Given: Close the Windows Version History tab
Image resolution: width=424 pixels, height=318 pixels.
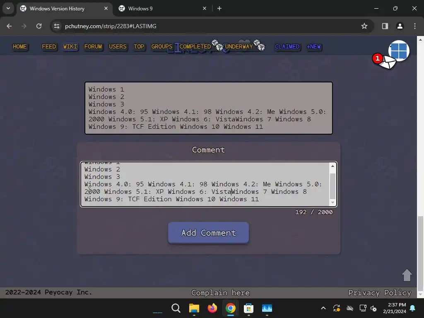Looking at the screenshot, I should (106, 8).
